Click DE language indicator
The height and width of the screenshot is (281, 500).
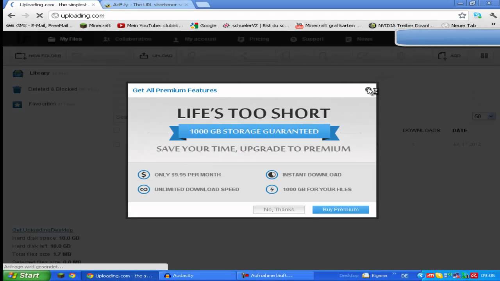404,276
